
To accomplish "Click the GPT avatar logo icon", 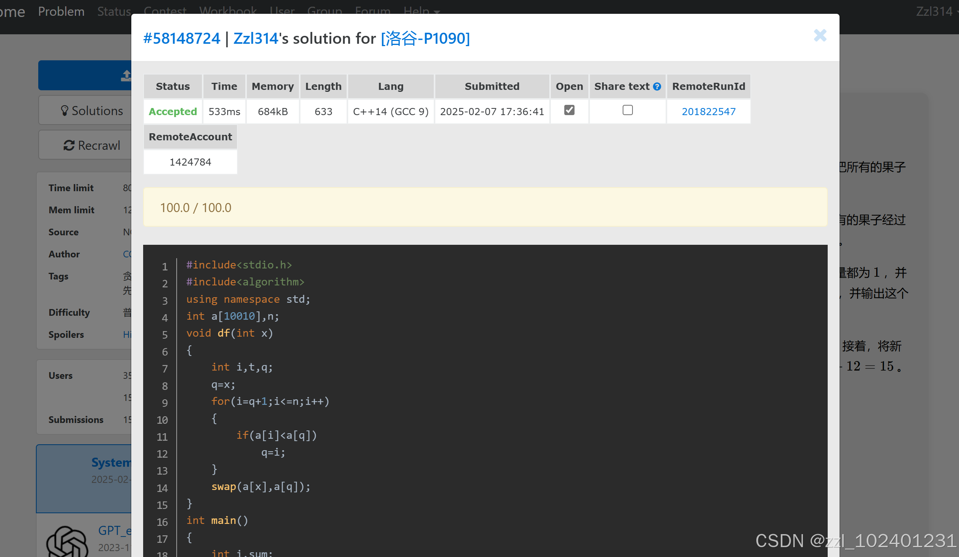I will tap(67, 542).
